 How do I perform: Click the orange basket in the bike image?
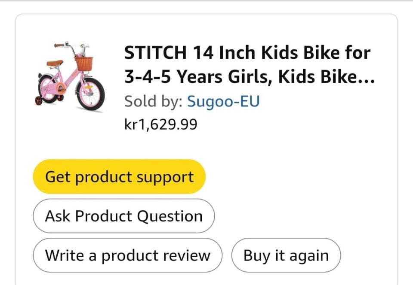[83, 64]
